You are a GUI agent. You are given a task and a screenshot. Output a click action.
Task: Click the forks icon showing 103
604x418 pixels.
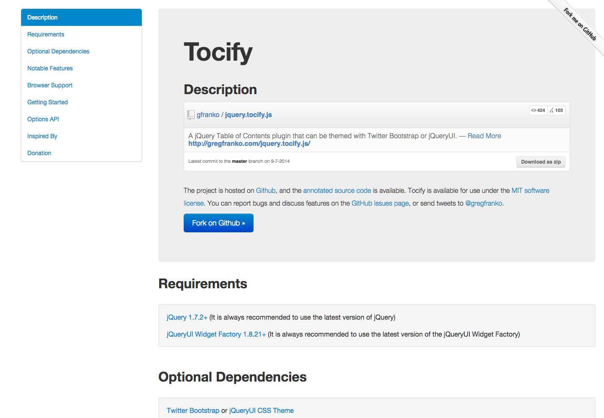[552, 110]
